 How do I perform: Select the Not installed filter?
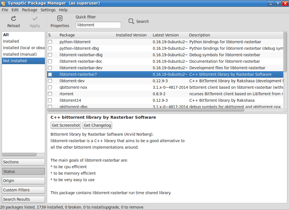coord(23,61)
